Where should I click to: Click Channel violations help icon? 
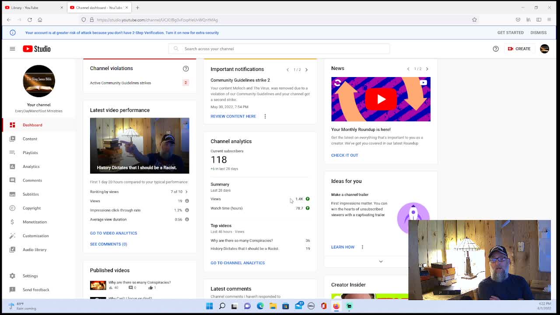tap(186, 69)
